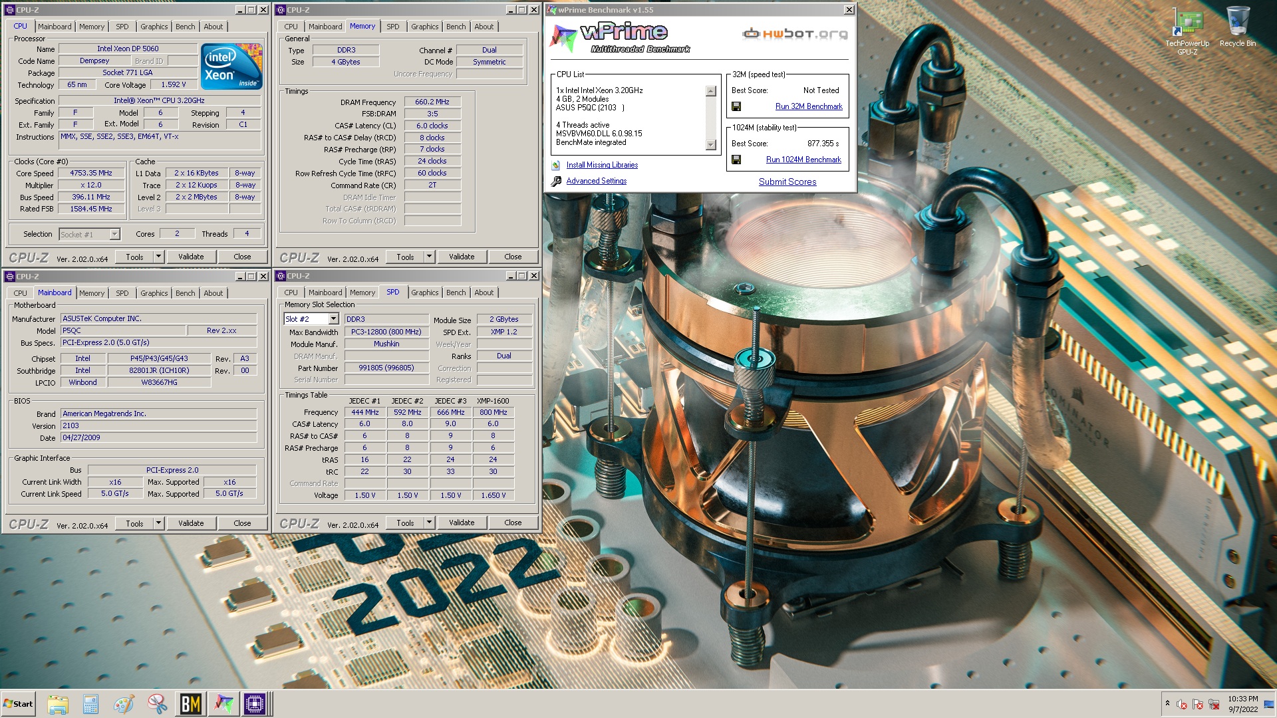
Task: Open Bench tab in CPU tab window
Action: [x=186, y=27]
